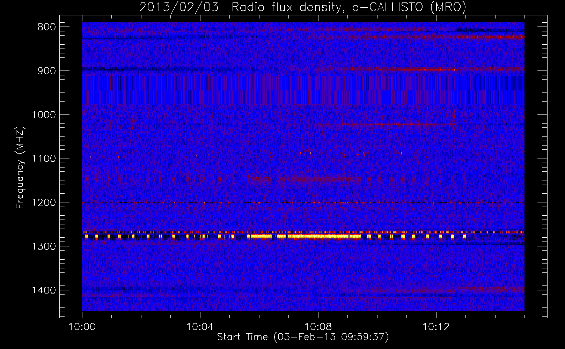This screenshot has width=565, height=349.
Task: Select the '1300' frequency axis label
Action: coord(44,247)
